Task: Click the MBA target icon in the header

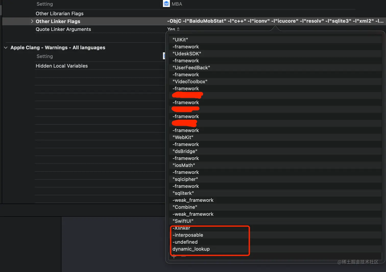Action: [166, 4]
